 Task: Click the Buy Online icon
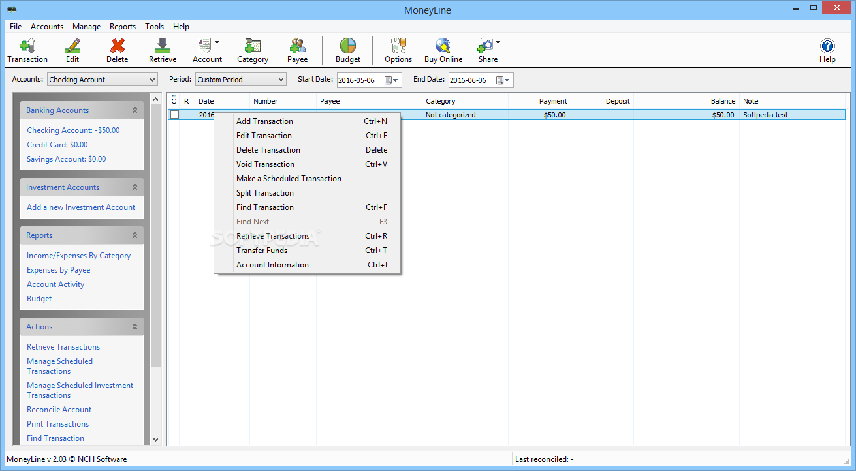(443, 46)
